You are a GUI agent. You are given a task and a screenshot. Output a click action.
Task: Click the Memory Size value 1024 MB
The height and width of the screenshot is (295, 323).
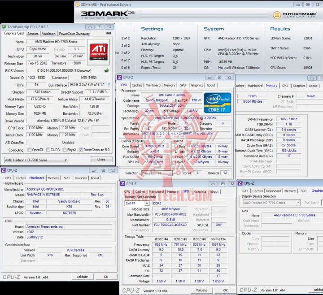tap(40, 113)
